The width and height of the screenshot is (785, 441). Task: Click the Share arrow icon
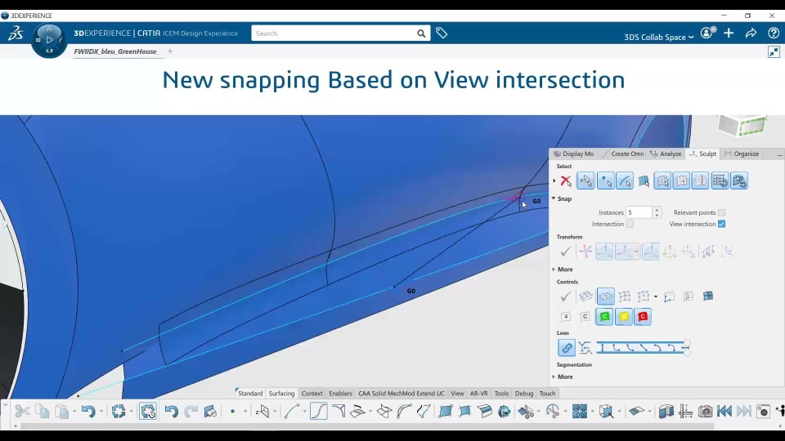coord(751,33)
